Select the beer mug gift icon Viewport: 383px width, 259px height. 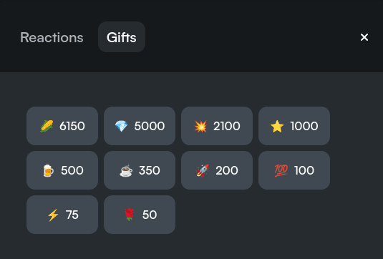[48, 170]
